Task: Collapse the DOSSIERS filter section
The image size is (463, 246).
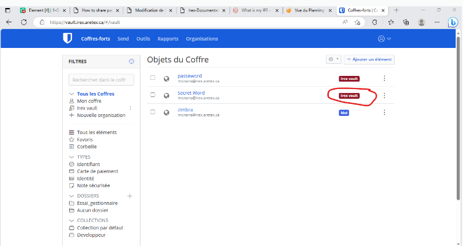Action: pos(71,196)
